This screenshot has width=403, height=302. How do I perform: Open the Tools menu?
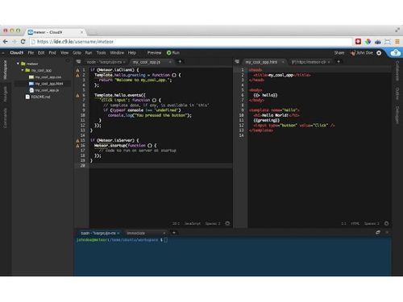101,52
